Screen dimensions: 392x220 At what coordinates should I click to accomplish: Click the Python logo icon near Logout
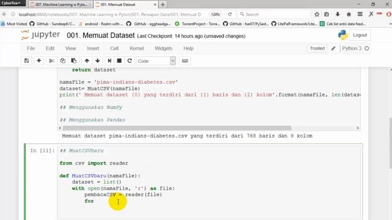(x=343, y=35)
